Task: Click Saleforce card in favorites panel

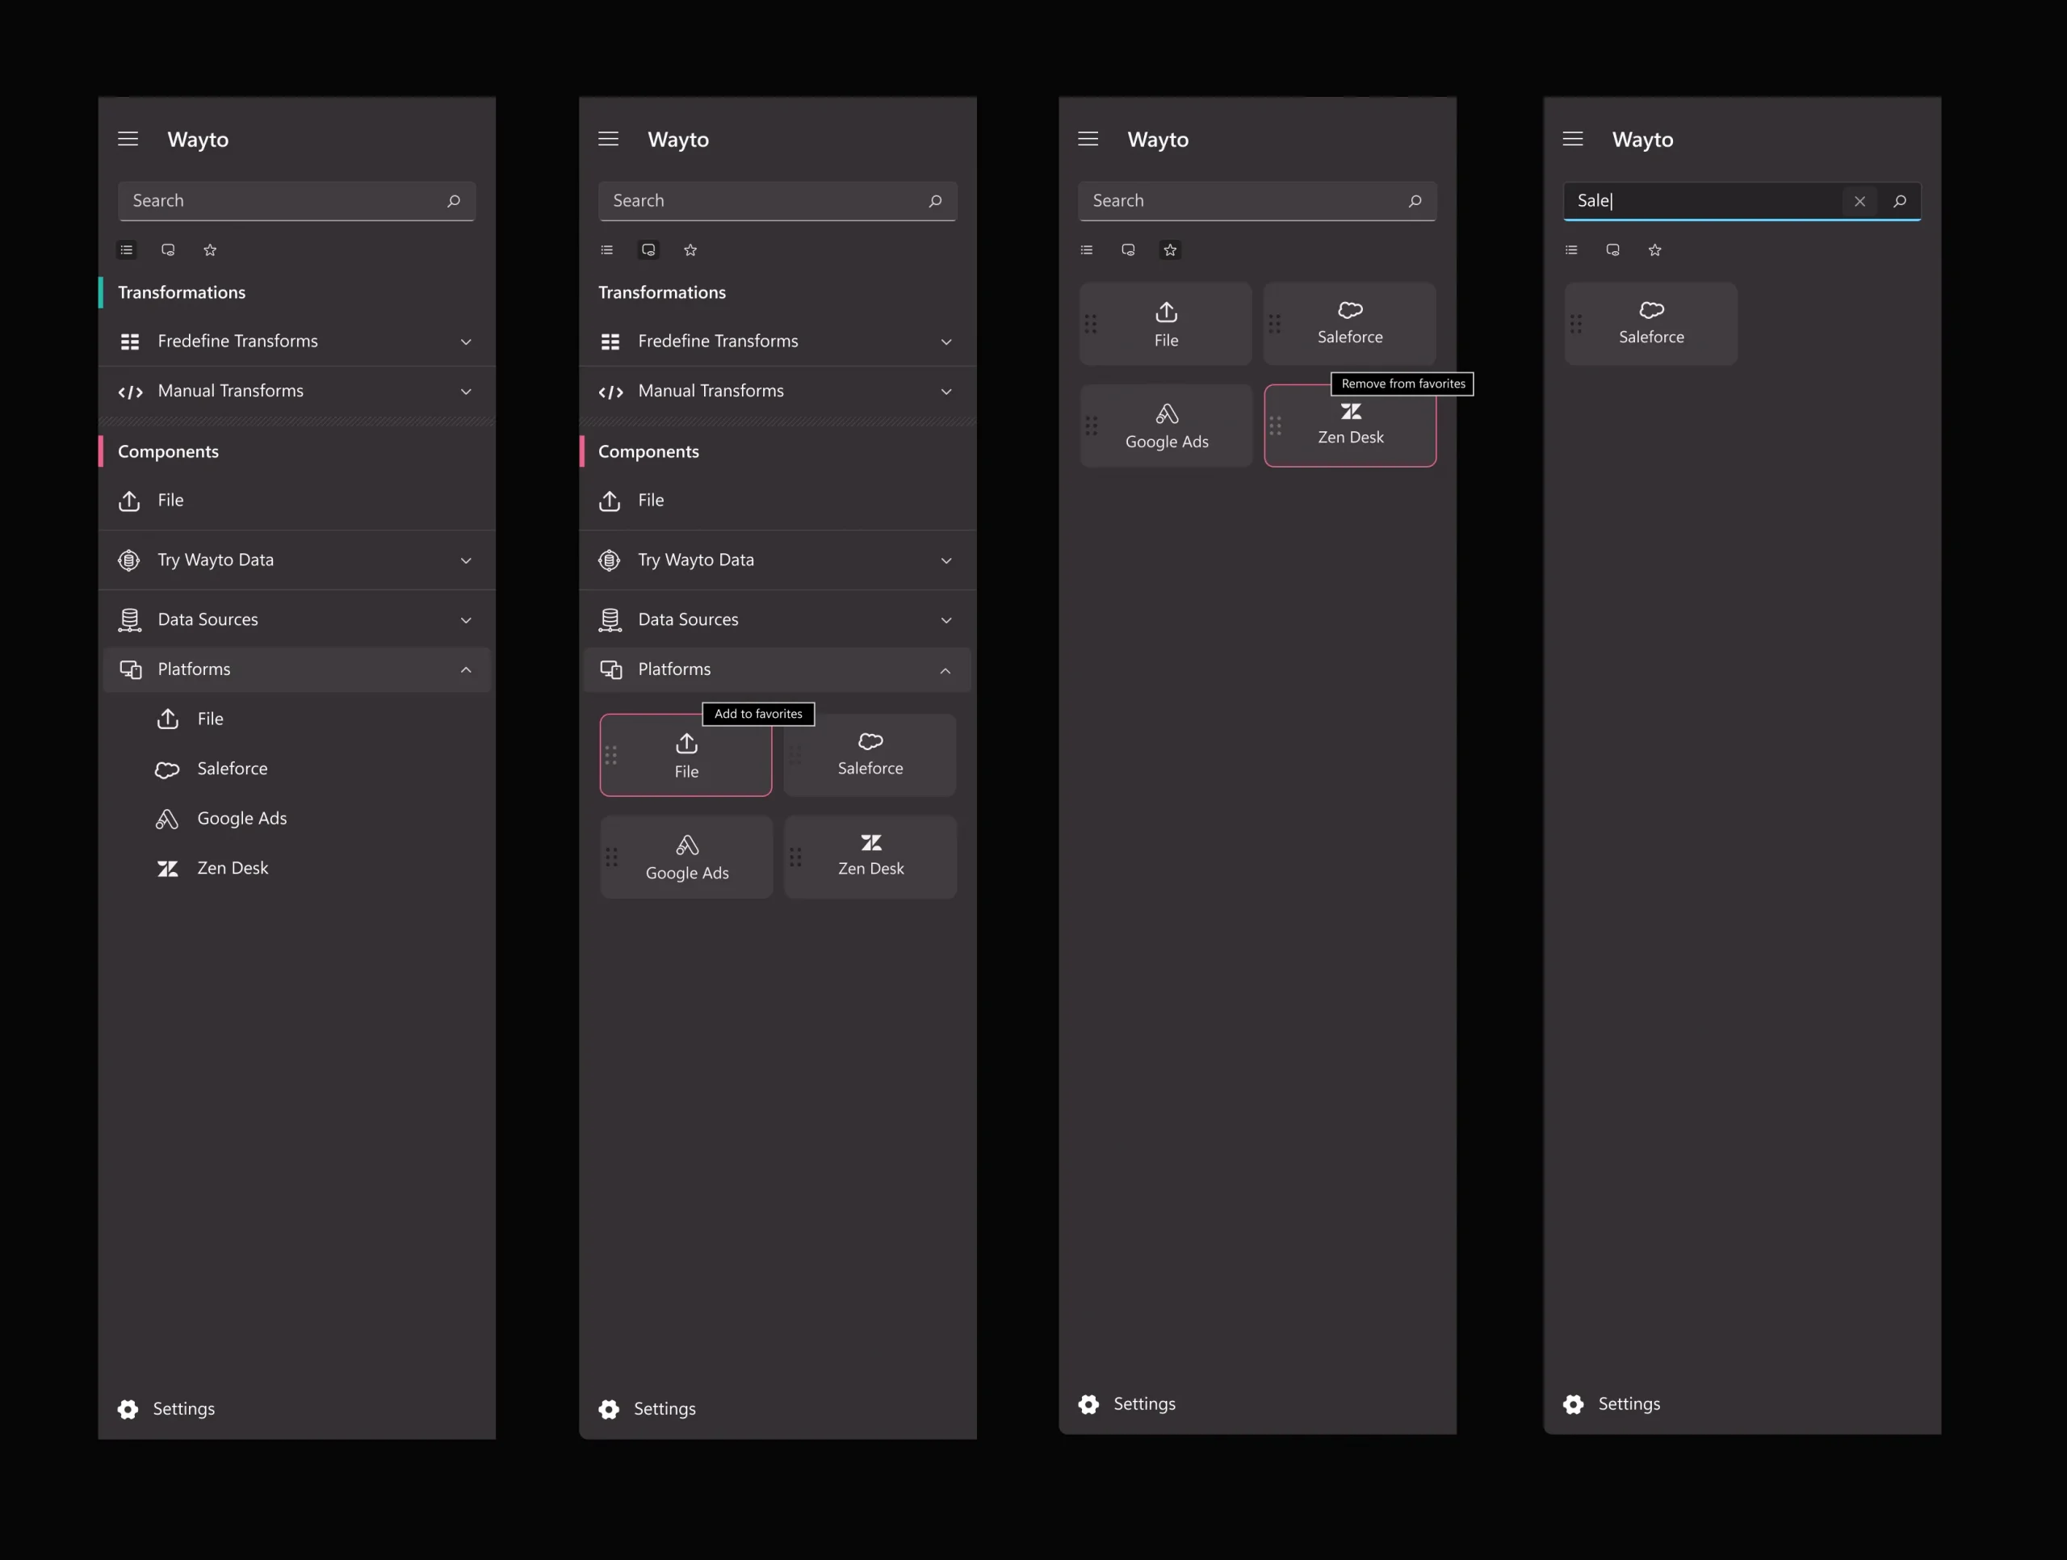Action: point(1349,325)
